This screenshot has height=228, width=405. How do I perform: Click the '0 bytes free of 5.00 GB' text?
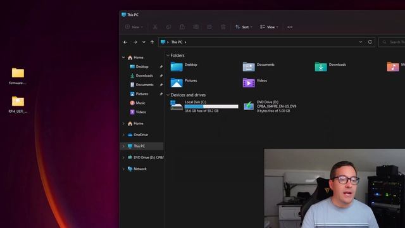coord(273,111)
